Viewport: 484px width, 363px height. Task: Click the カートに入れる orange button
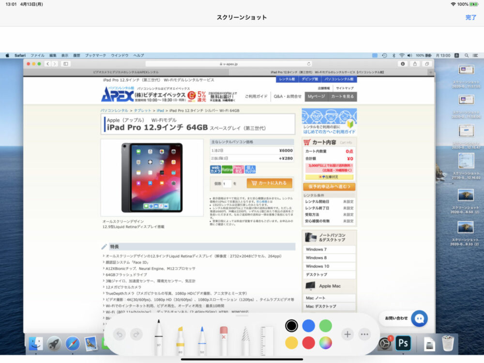pos(269,183)
